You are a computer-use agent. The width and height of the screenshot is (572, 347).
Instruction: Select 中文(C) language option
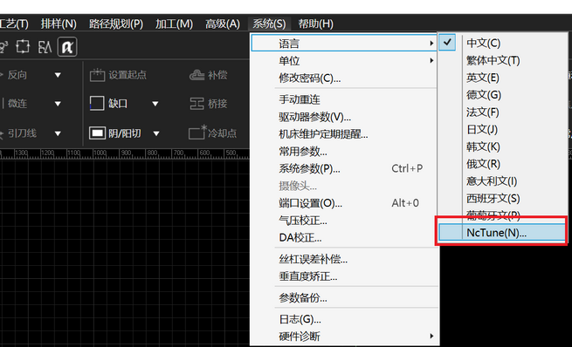click(503, 43)
